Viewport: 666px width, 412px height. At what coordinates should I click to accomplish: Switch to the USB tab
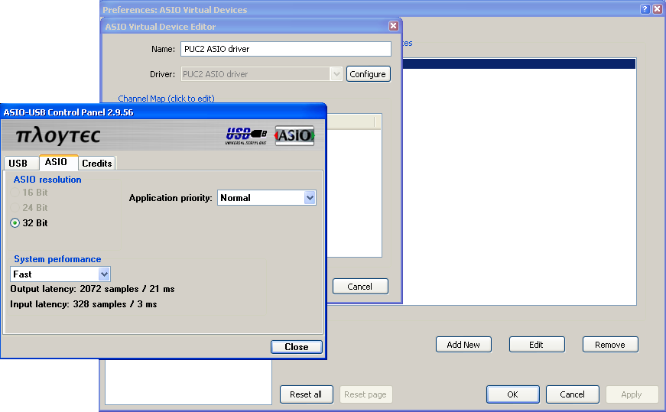(18, 164)
